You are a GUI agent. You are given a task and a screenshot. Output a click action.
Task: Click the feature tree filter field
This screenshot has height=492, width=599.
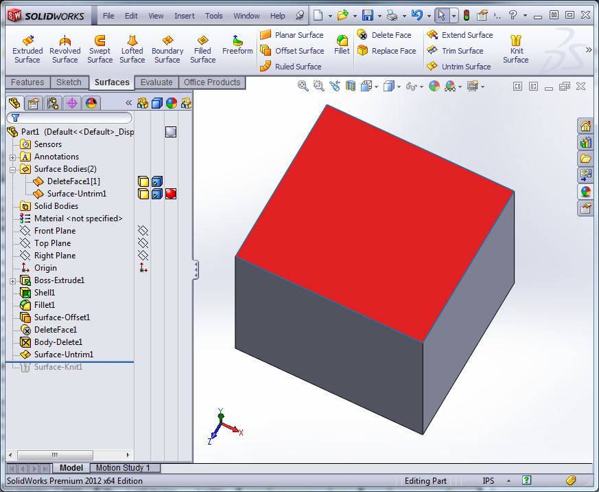69,118
